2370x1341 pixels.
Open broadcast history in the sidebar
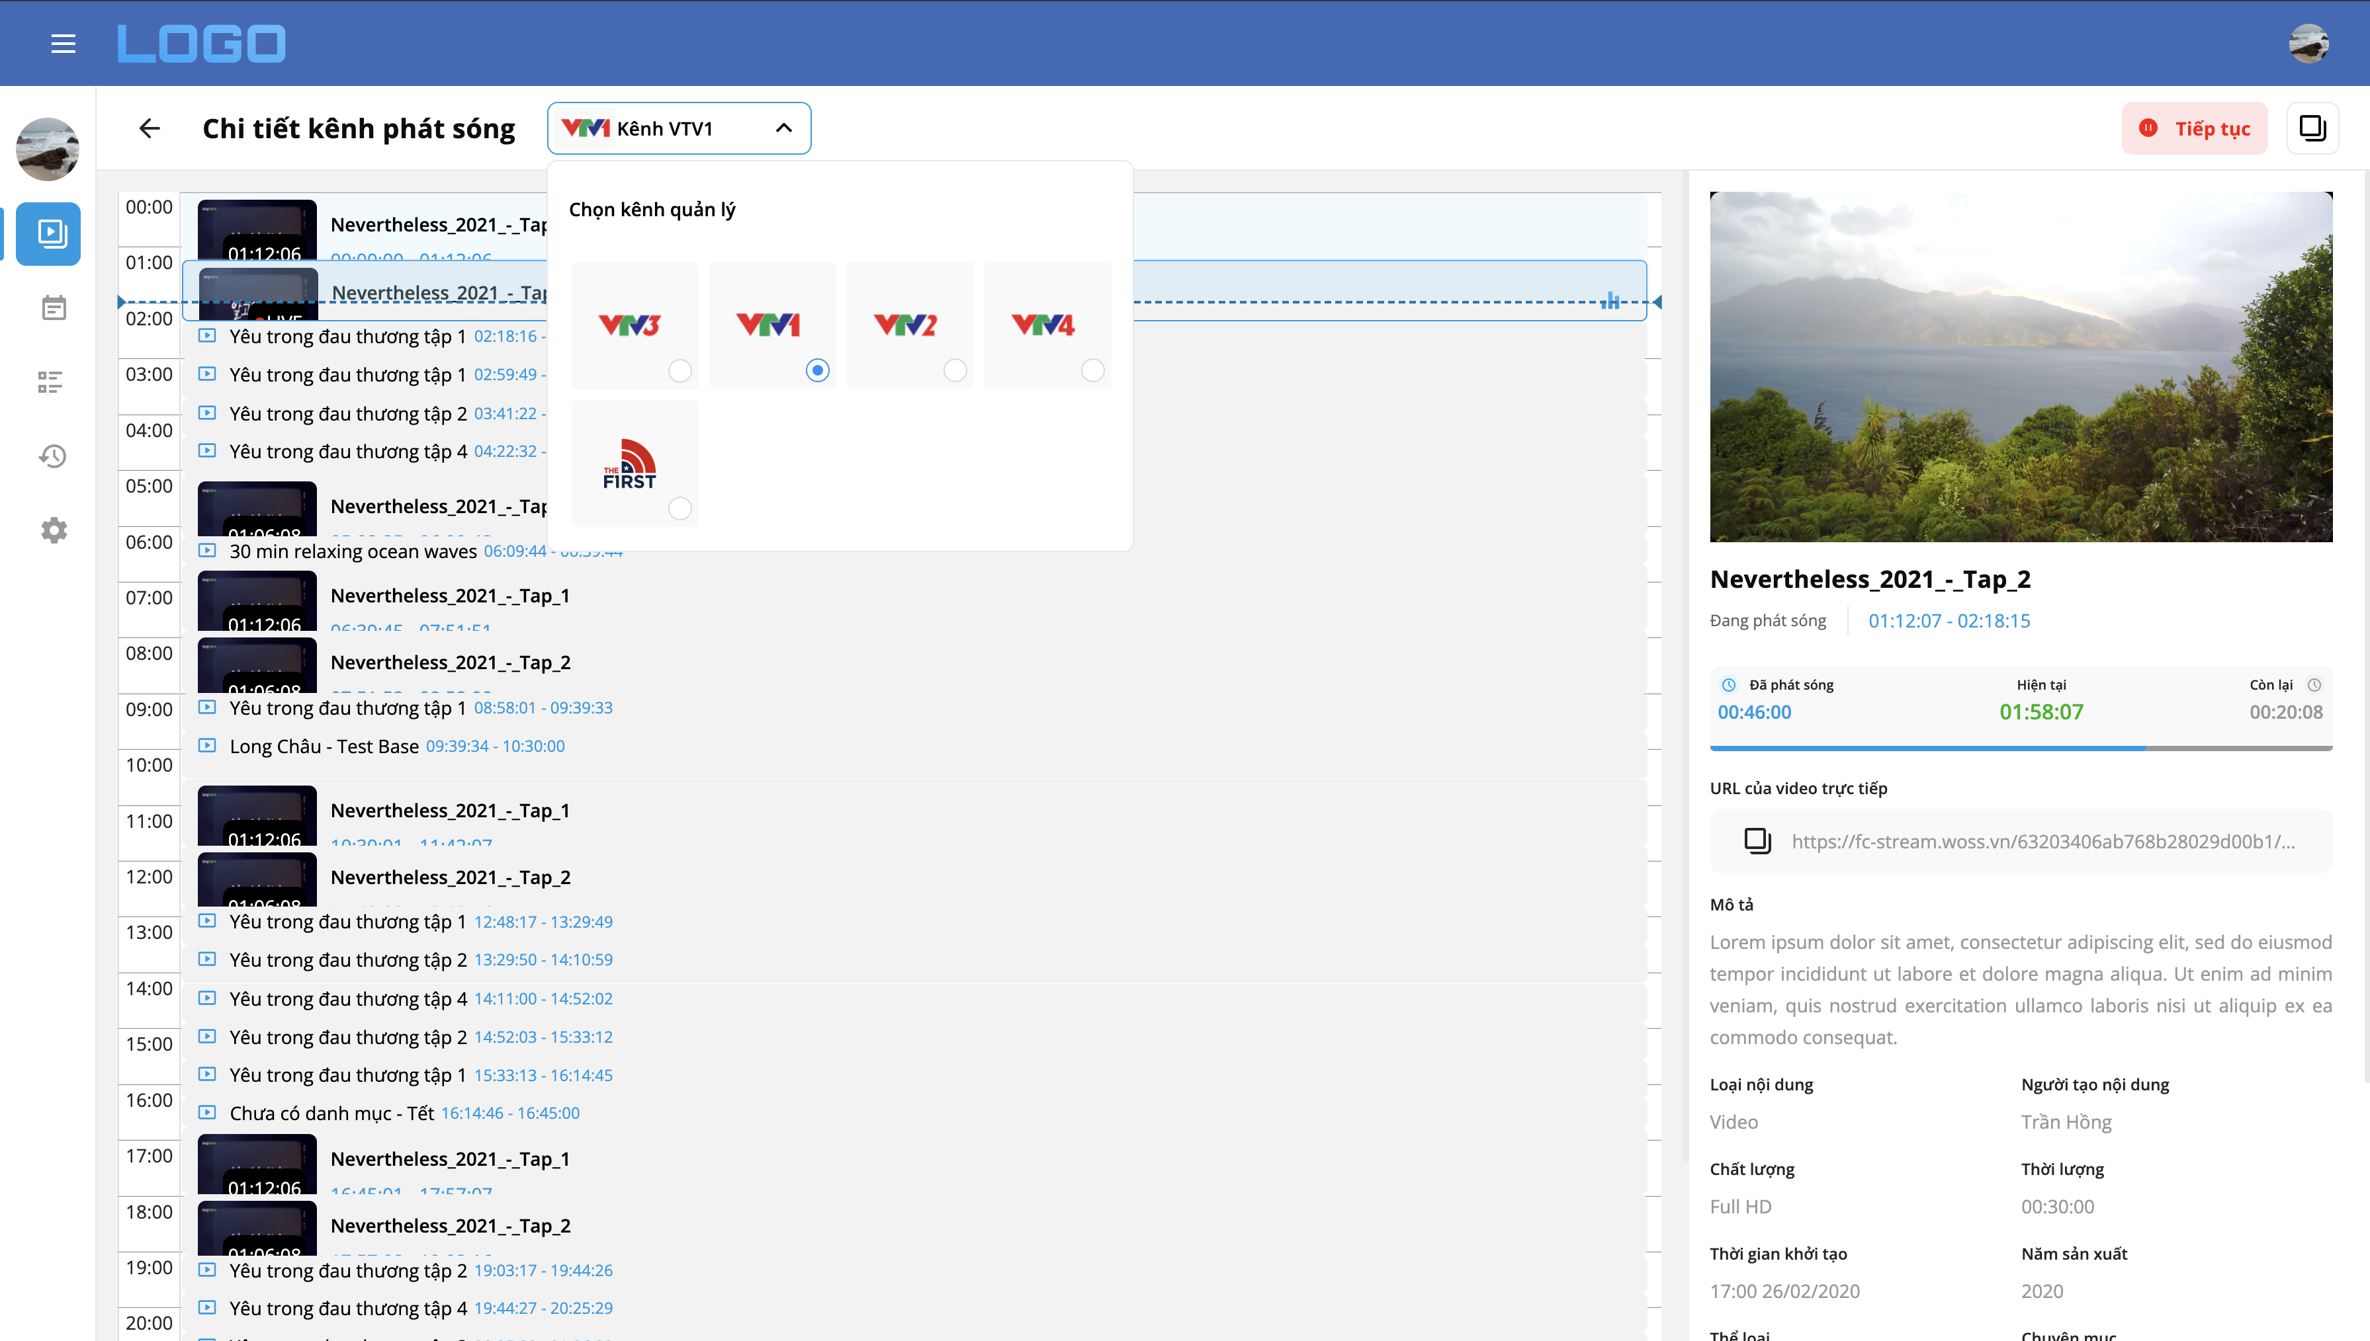(52, 456)
